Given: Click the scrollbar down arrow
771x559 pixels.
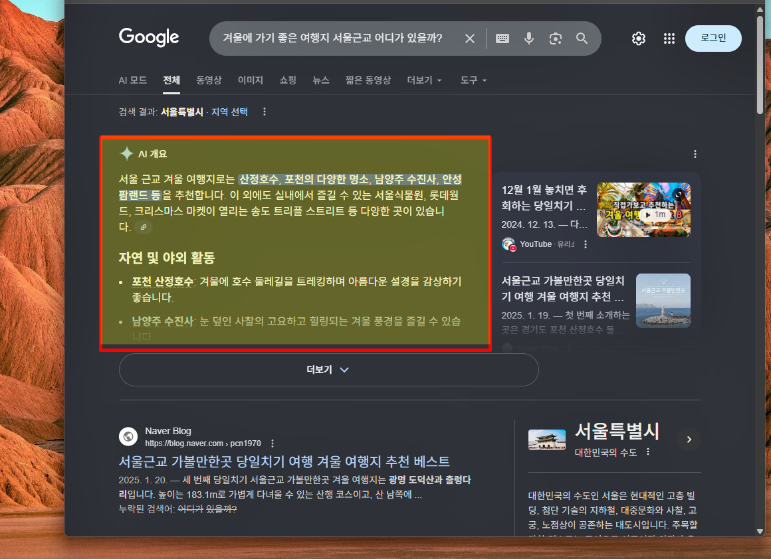Looking at the screenshot, I should coord(760,531).
